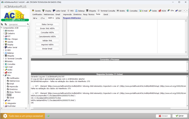Image resolution: width=189 pixels, height=119 pixels.
Task: Click the Balança scale icon in tree
Action: [6, 53]
